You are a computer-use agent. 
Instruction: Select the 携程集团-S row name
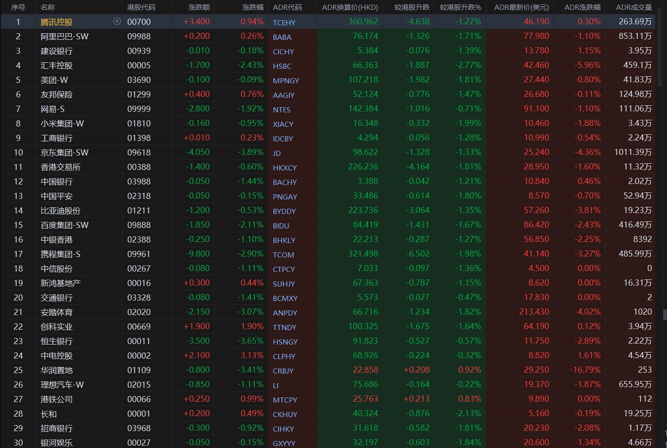(60, 254)
